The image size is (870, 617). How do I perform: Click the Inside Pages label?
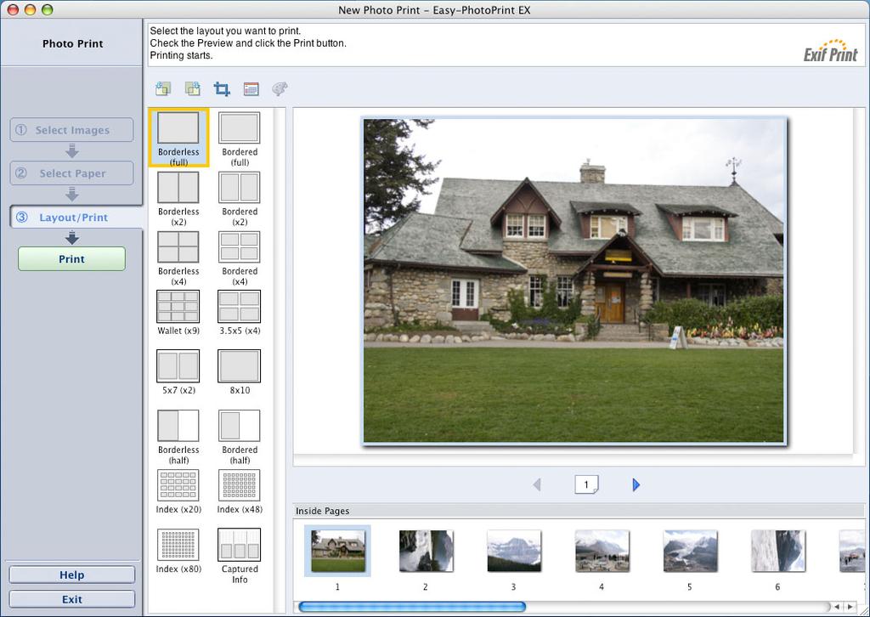coord(322,511)
